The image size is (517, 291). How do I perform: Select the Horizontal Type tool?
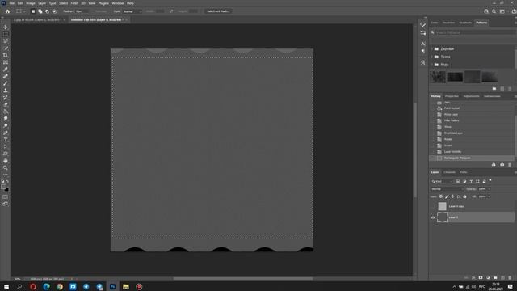[x=6, y=140]
